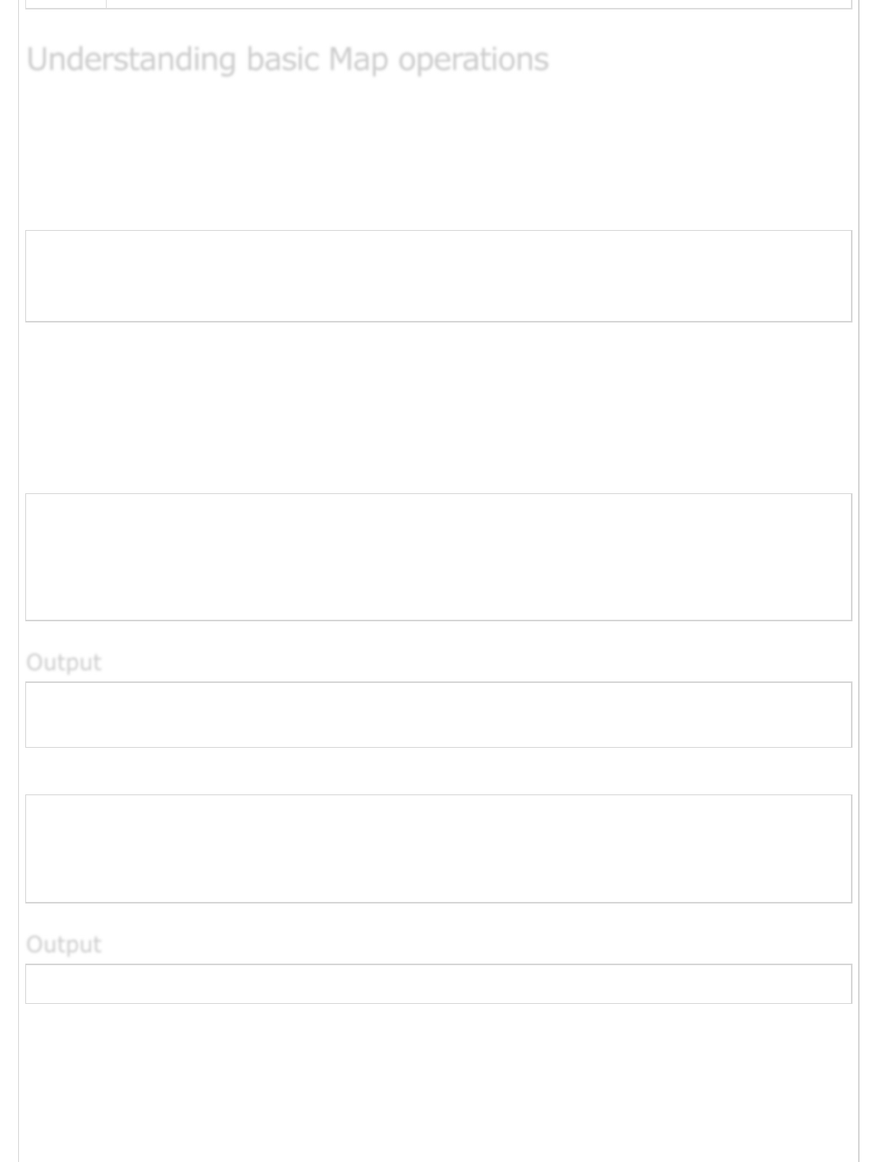The height and width of the screenshot is (1162, 877).
Task: Click the blank space between the first and second boxes
Action: tap(438, 408)
